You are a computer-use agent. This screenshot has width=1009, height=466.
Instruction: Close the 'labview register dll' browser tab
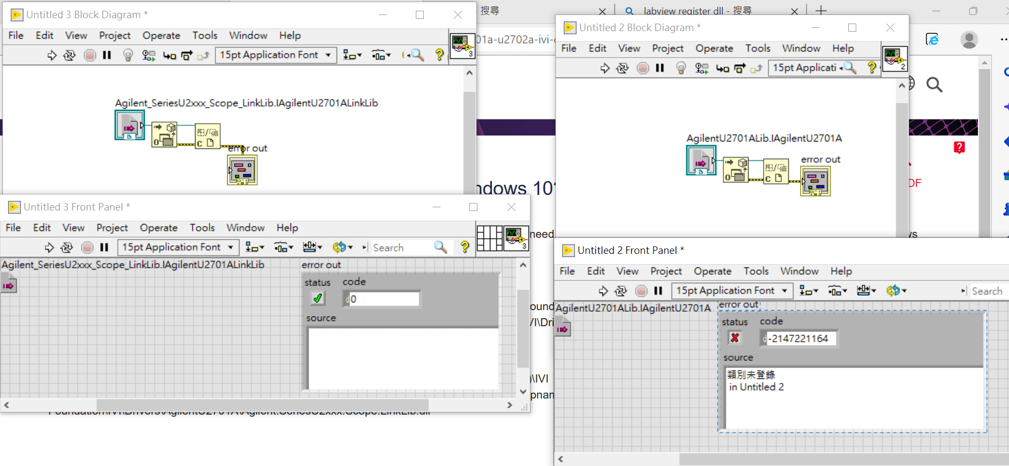coord(794,11)
